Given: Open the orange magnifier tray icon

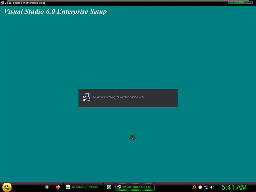Looking at the screenshot, I should tap(194, 187).
